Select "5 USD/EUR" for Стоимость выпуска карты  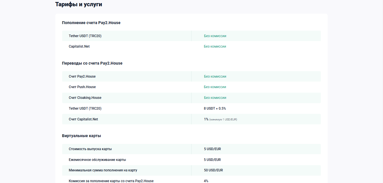tap(212, 149)
